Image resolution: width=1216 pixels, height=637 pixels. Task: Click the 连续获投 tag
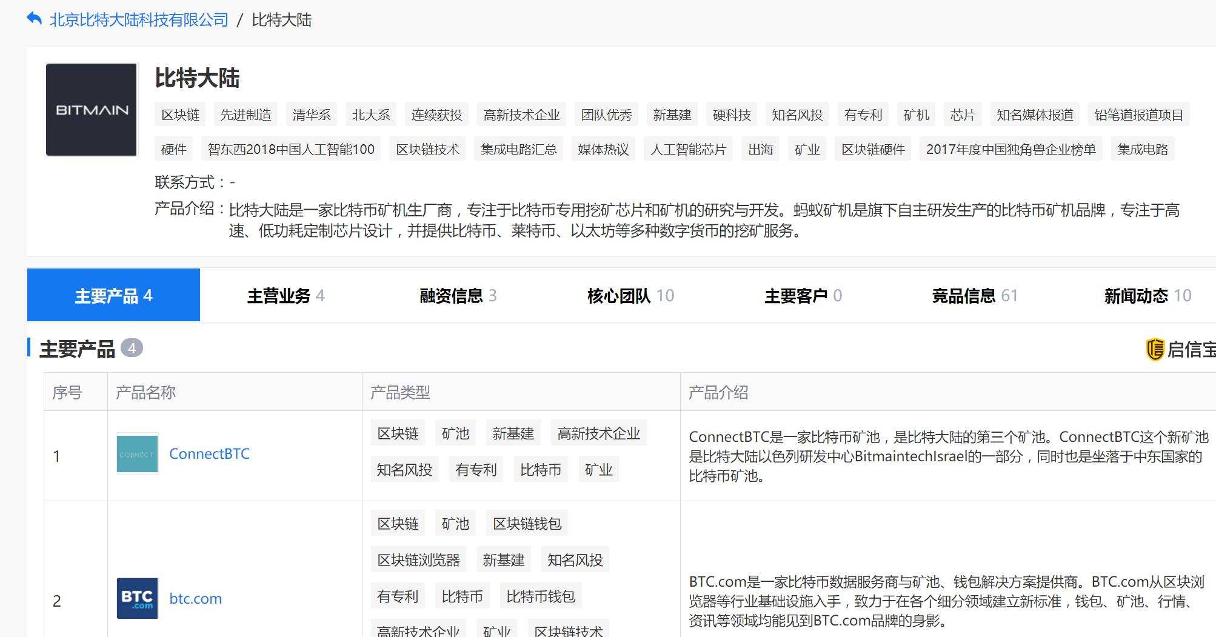pyautogui.click(x=436, y=115)
